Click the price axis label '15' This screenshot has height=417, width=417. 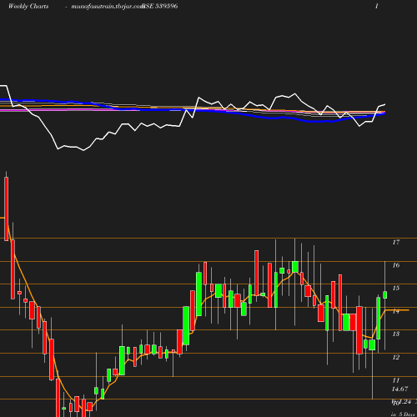coord(396,288)
